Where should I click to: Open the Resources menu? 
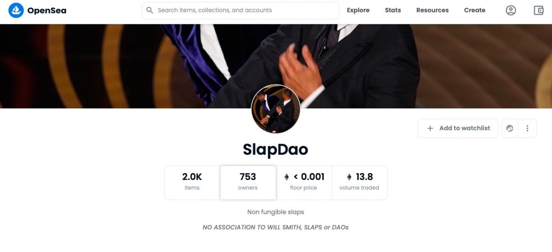[x=432, y=10]
